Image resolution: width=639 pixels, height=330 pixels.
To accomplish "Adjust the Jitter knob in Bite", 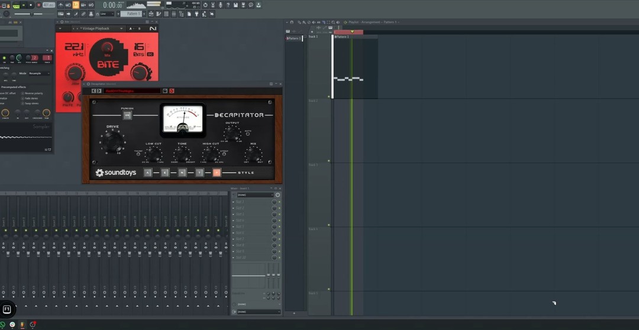I will 75,73.
